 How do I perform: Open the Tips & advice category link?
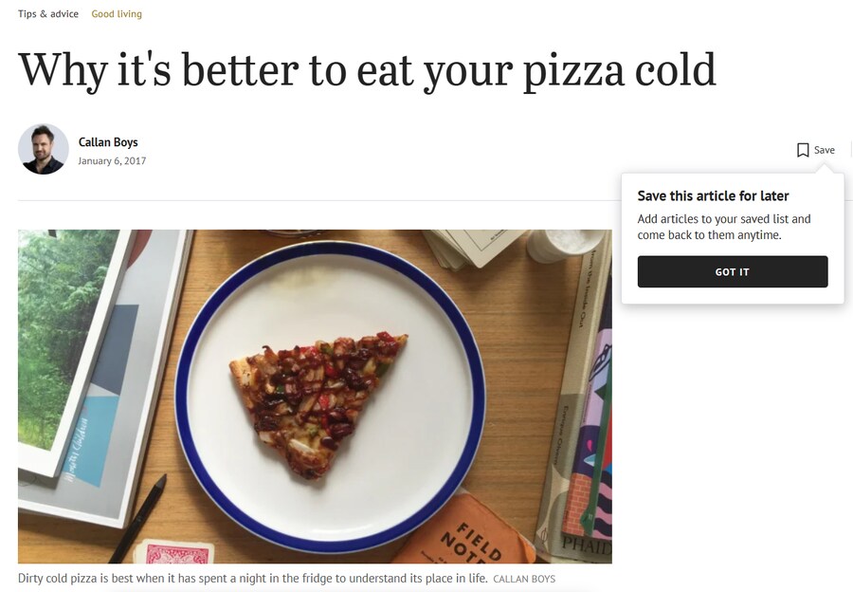pos(48,14)
